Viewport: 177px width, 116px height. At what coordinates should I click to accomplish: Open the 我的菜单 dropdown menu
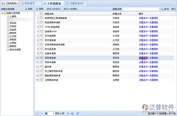[x=12, y=4]
